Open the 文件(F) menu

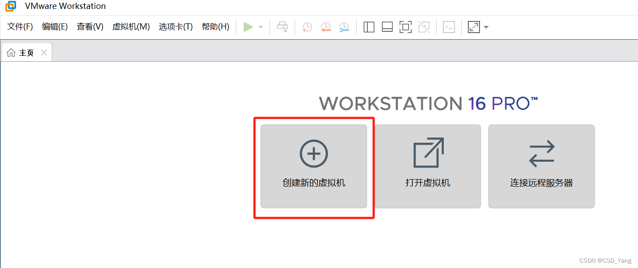point(20,27)
